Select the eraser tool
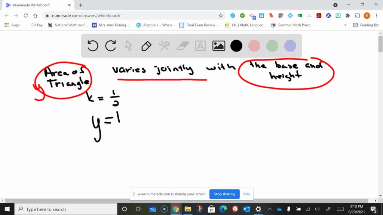 pos(182,46)
